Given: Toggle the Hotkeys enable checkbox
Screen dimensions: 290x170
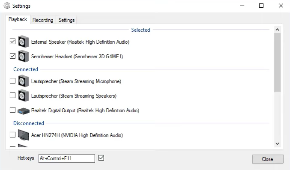Looking at the screenshot, I should coord(101,158).
